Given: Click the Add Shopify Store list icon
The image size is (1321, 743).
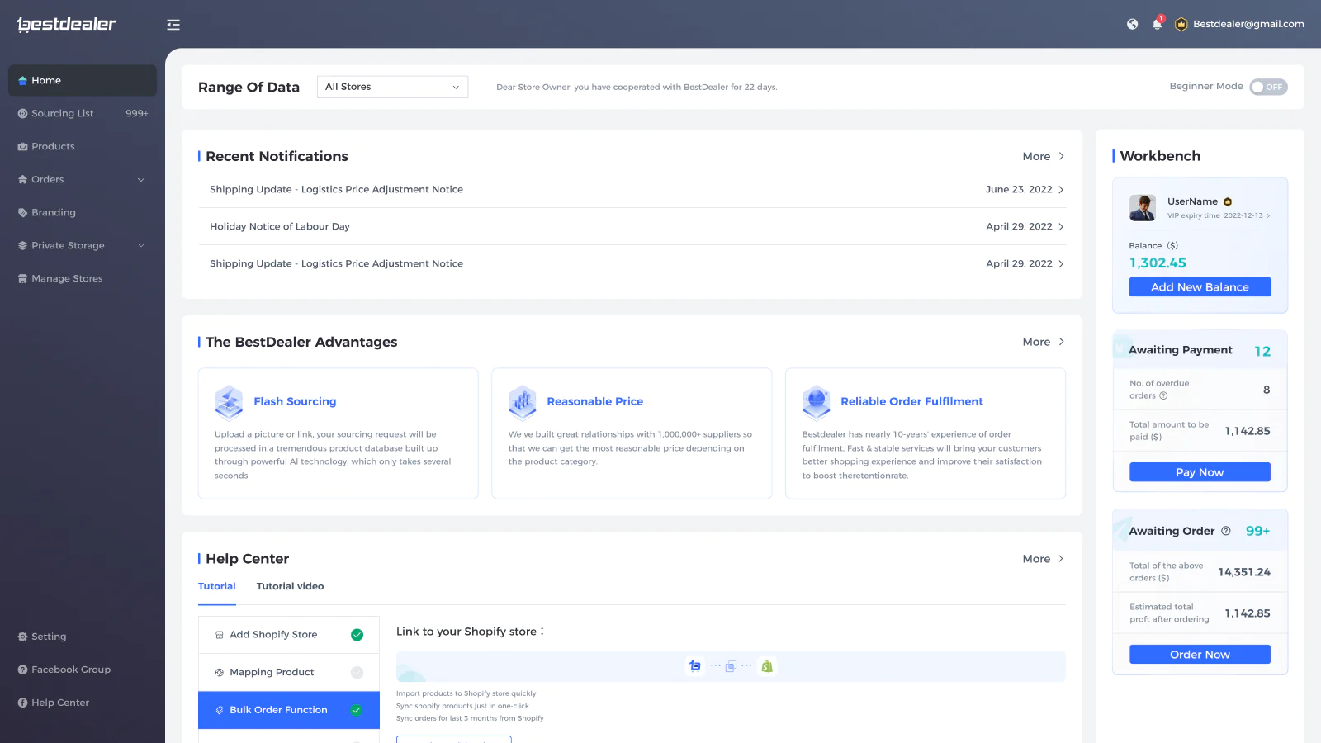Looking at the screenshot, I should tap(220, 635).
